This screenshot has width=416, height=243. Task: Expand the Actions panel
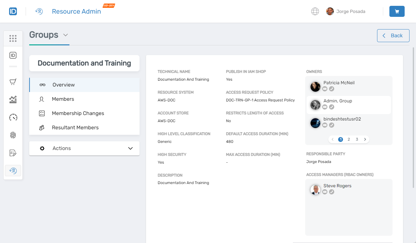coord(130,148)
